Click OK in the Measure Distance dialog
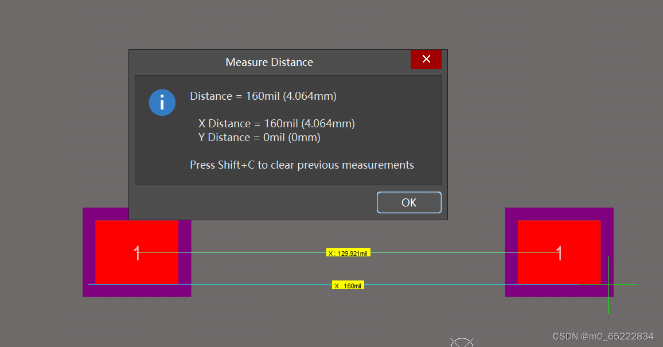The height and width of the screenshot is (347, 663). tap(409, 202)
